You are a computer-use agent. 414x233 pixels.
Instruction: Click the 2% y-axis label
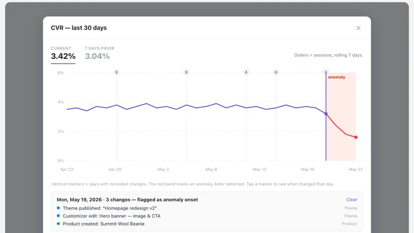61,132
